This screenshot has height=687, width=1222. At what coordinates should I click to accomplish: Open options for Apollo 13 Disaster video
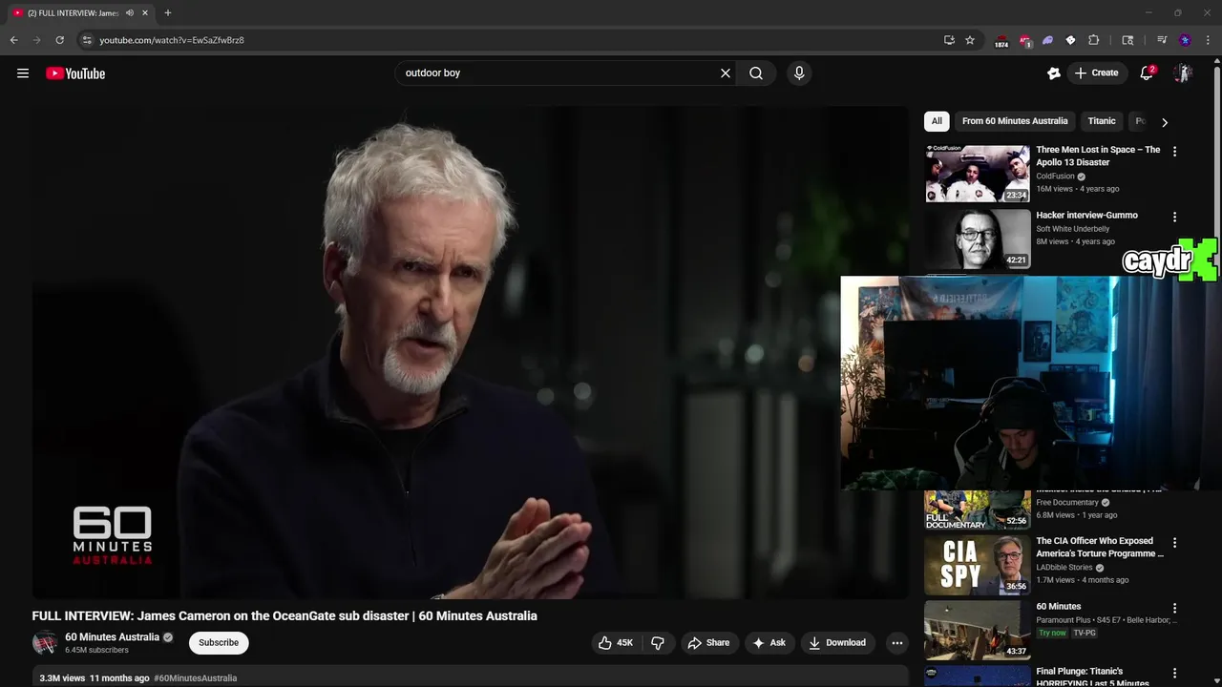(1174, 152)
